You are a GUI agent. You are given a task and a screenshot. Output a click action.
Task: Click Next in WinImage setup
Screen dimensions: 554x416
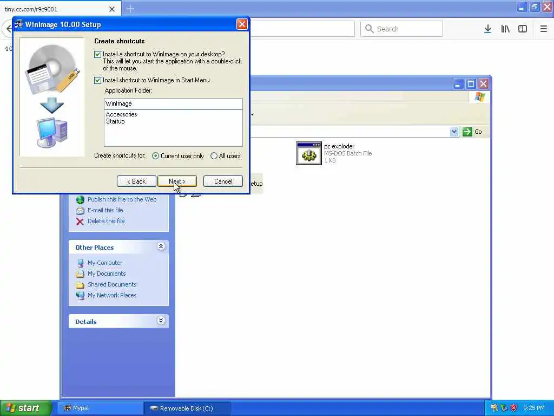(x=177, y=181)
